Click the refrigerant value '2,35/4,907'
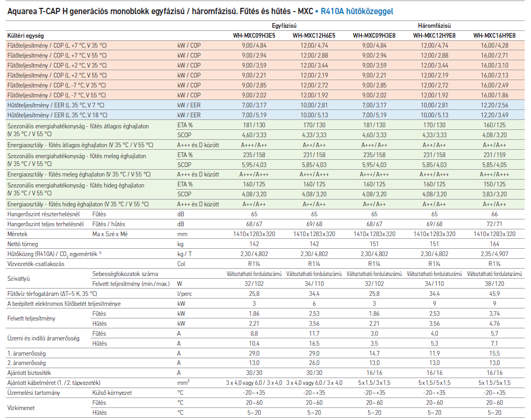 tap(494, 253)
